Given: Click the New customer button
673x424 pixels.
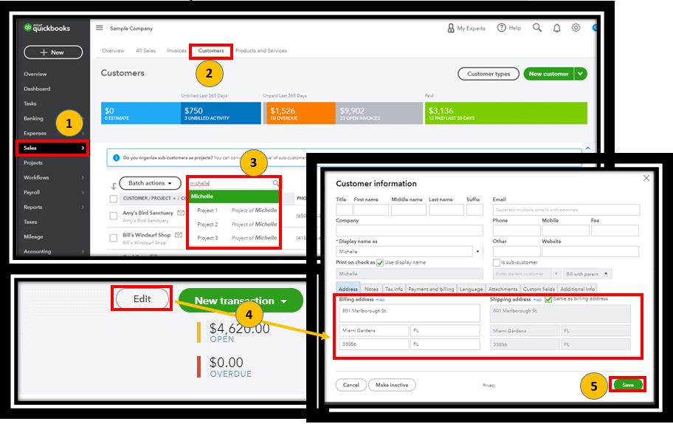Looking at the screenshot, I should tap(548, 74).
